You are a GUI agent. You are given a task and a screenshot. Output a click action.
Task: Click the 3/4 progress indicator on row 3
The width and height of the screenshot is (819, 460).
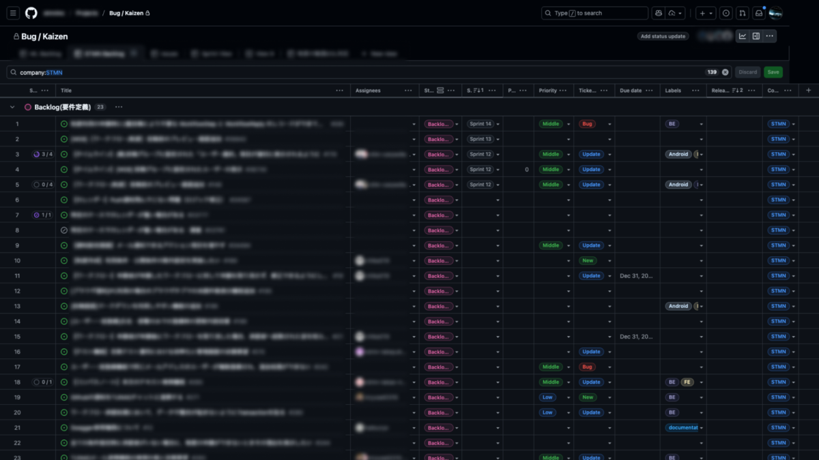click(x=42, y=154)
